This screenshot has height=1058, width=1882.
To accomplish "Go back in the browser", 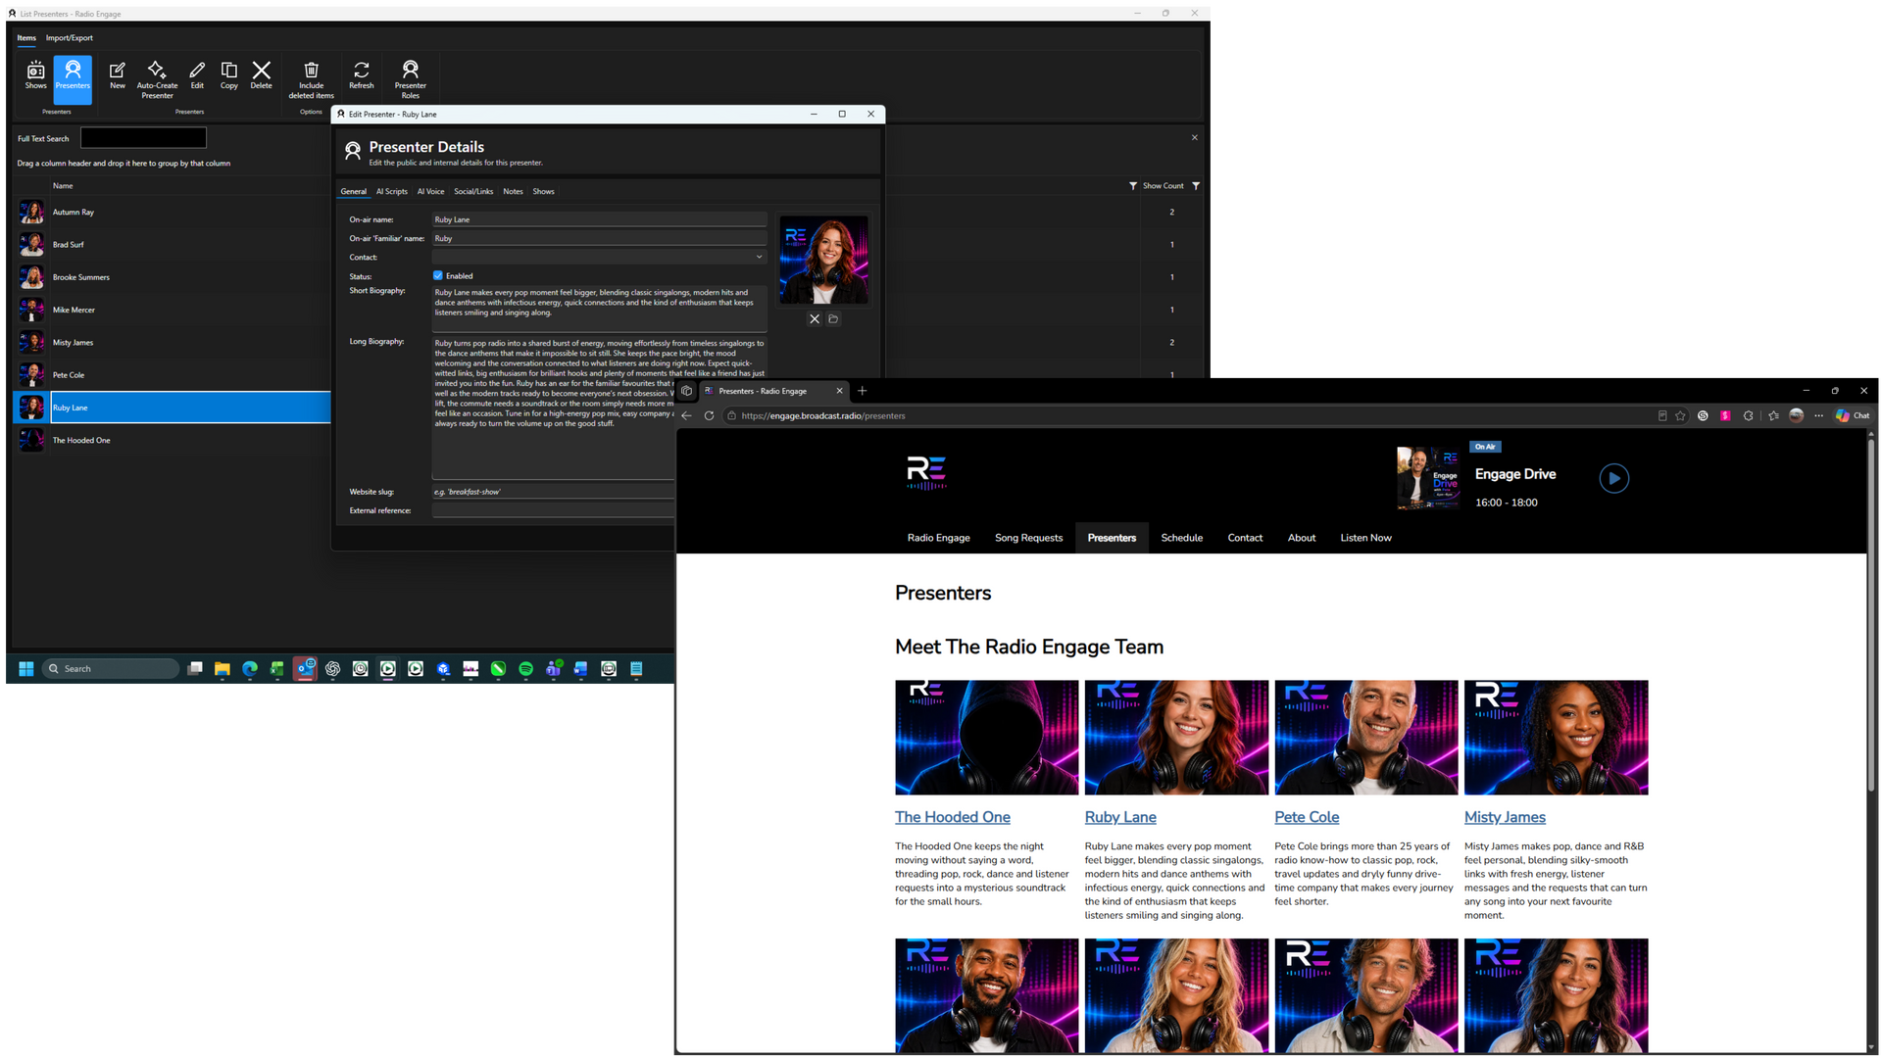I will pos(687,416).
